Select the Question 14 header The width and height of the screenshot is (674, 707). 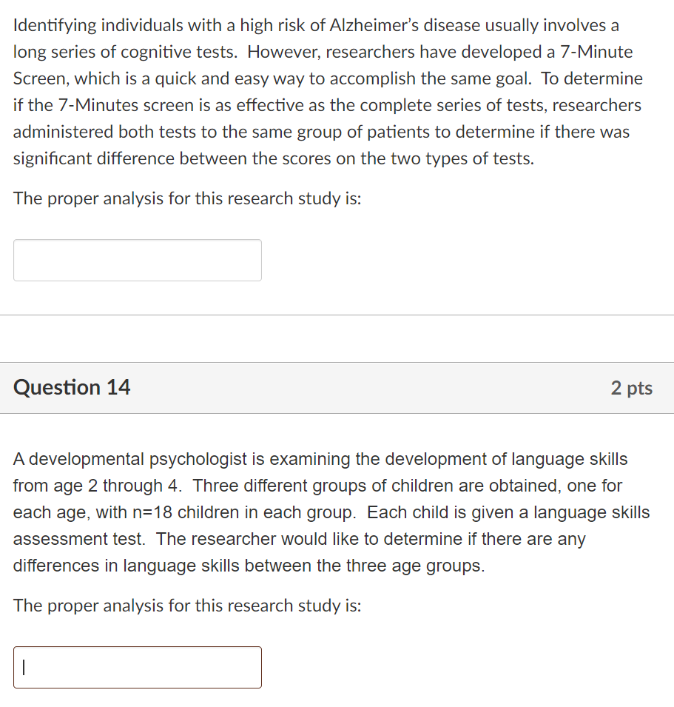(x=71, y=387)
